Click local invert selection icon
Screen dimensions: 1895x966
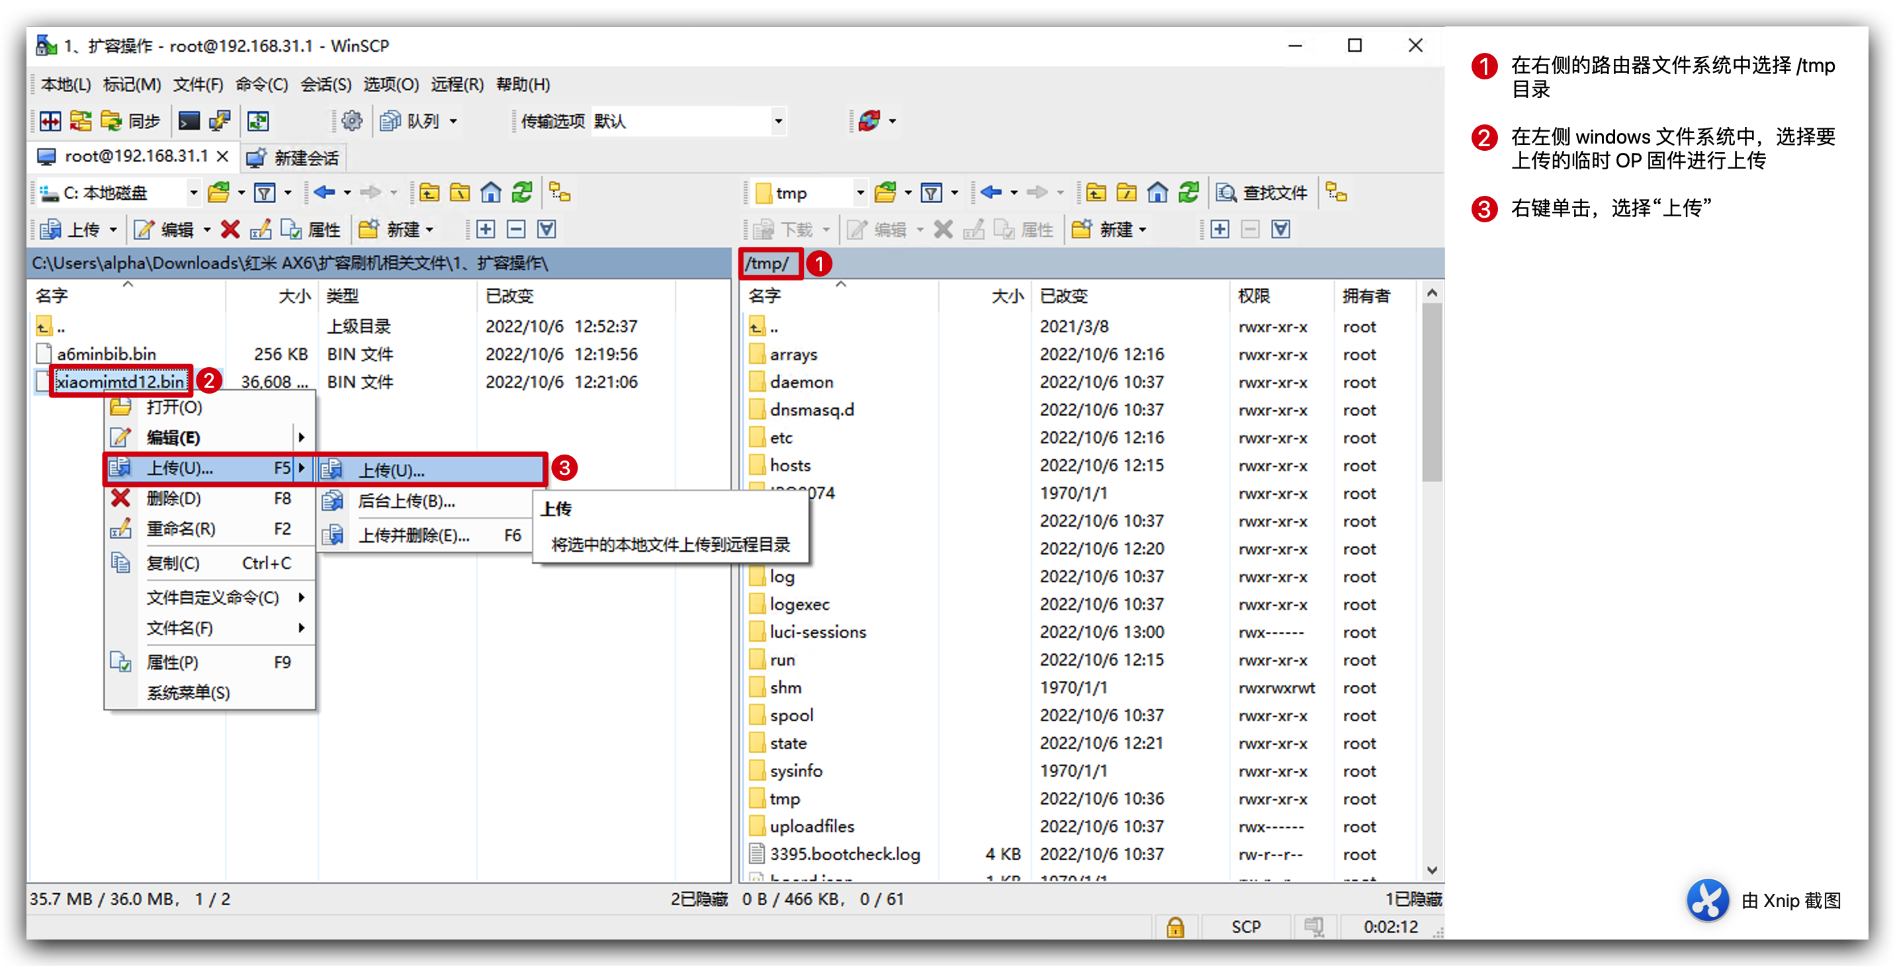547,230
